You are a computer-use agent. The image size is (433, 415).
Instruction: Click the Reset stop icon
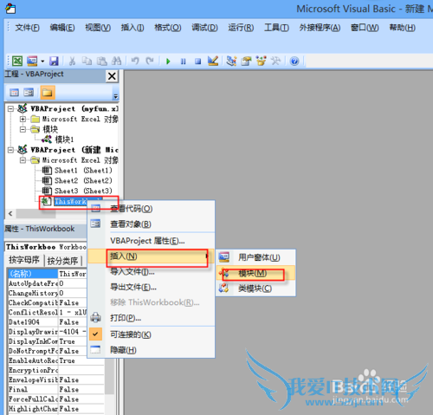[x=197, y=62]
